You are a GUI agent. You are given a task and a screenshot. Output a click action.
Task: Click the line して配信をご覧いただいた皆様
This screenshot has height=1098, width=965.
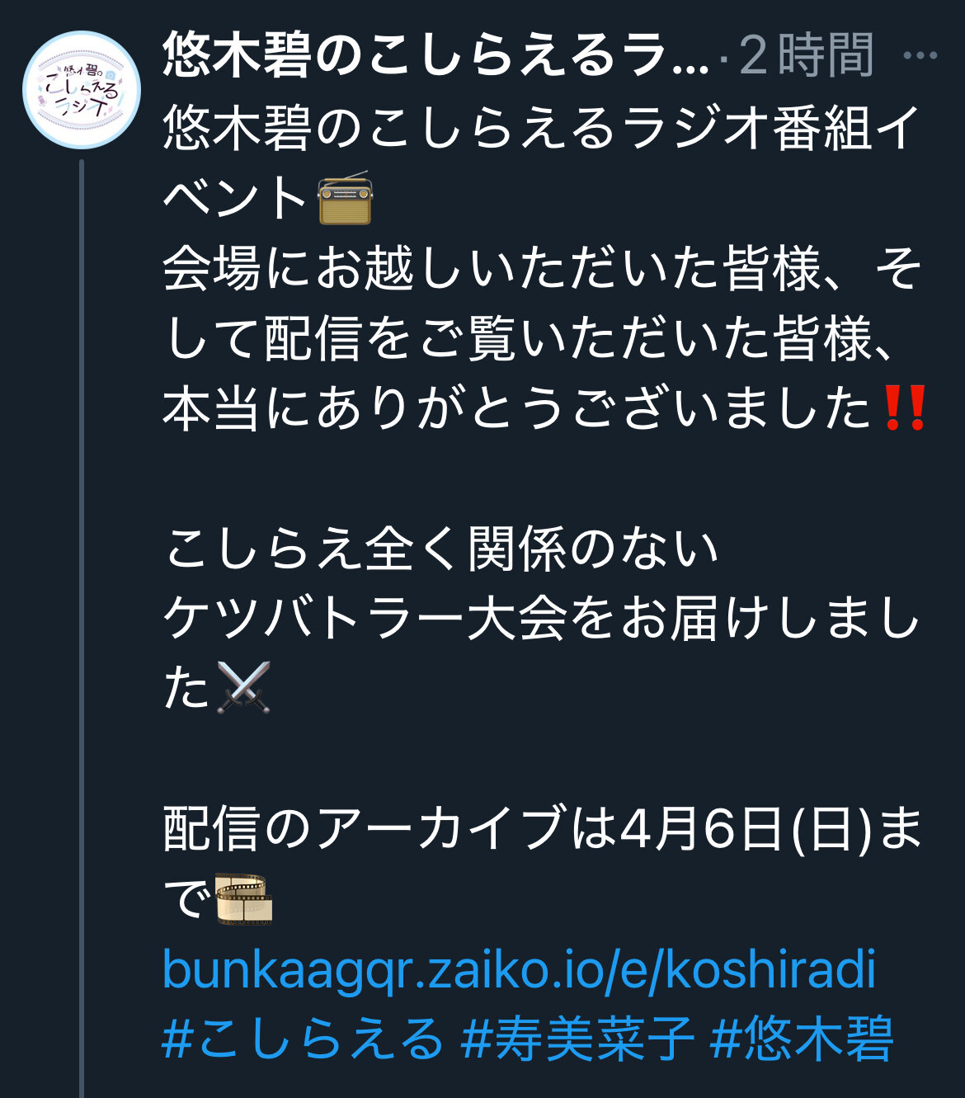[x=528, y=338]
